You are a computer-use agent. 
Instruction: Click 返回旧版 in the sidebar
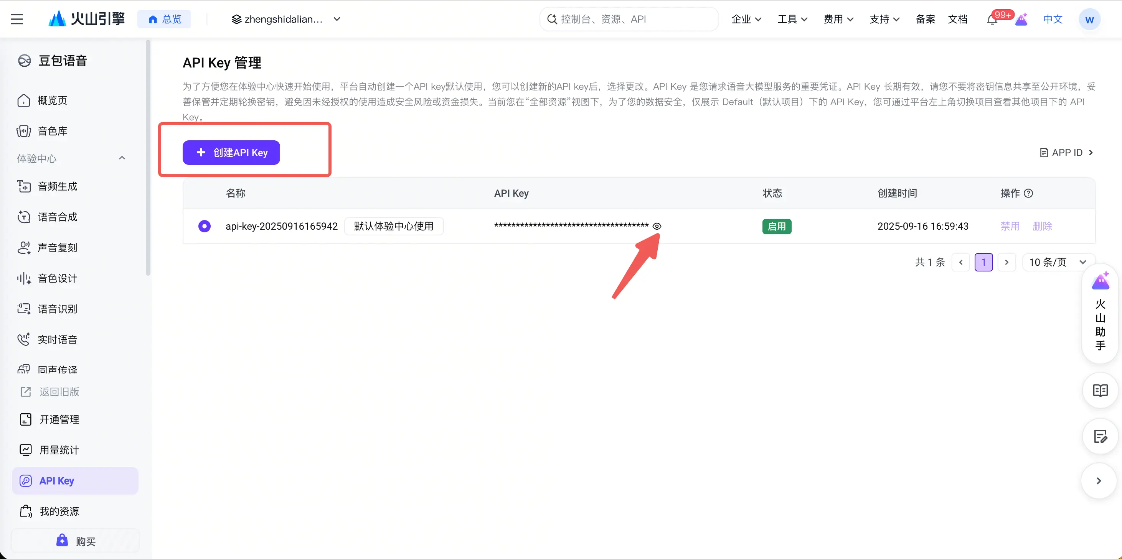point(49,392)
